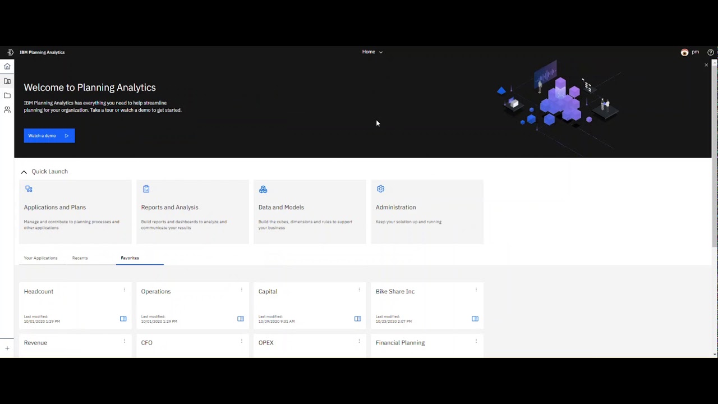Click the IBM Planning Analytics title
Screen dimensions: 718x404
(x=42, y=52)
